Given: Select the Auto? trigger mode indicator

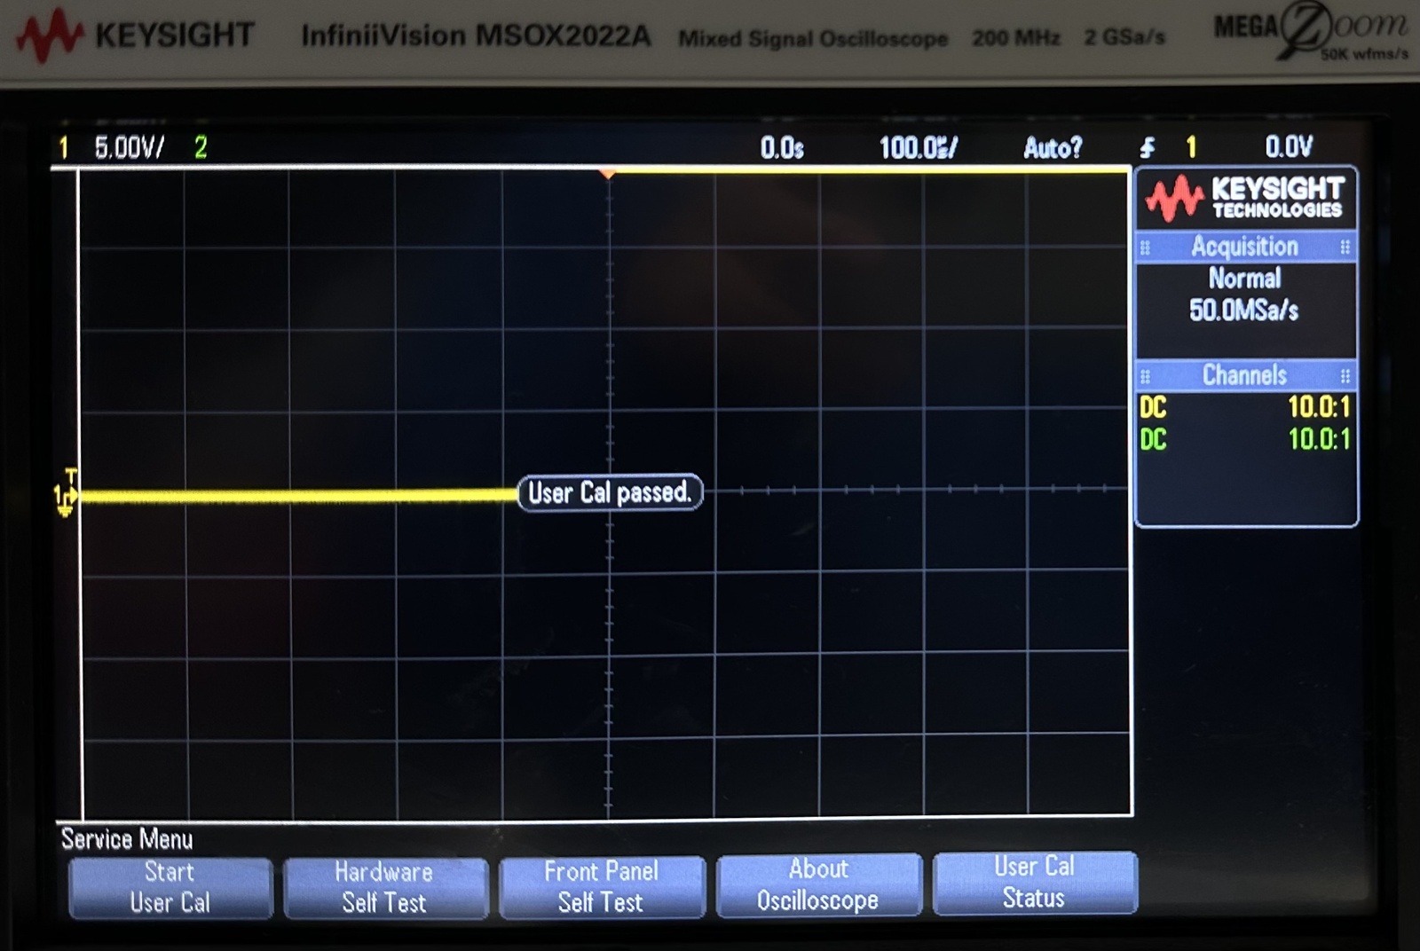Looking at the screenshot, I should tap(1053, 147).
